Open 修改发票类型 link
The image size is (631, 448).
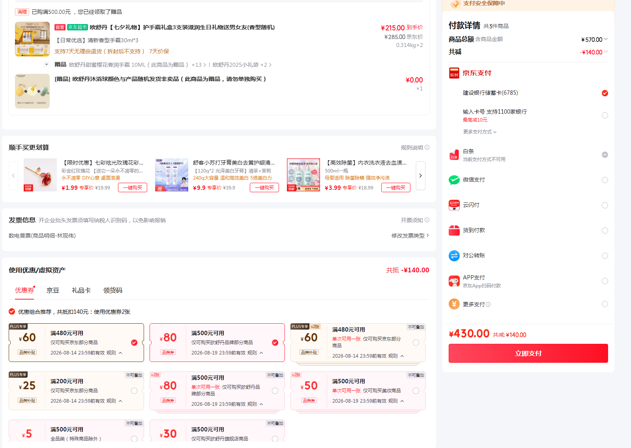tap(410, 236)
